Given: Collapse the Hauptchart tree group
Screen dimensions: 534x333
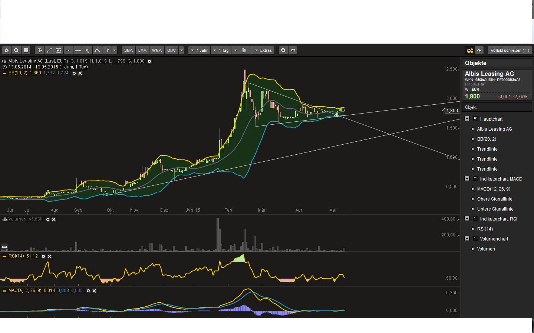Looking at the screenshot, I should coord(467,119).
